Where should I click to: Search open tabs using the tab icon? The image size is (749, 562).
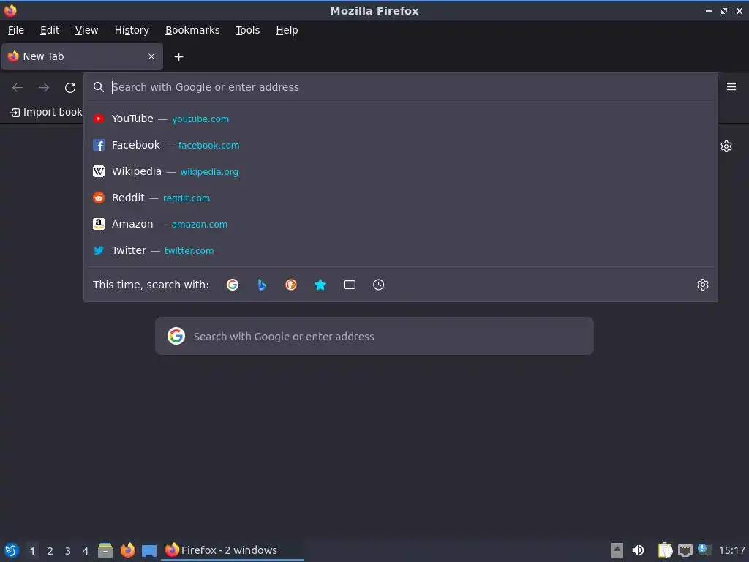tap(350, 285)
